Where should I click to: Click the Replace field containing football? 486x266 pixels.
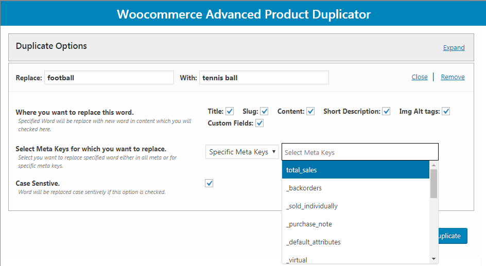109,77
